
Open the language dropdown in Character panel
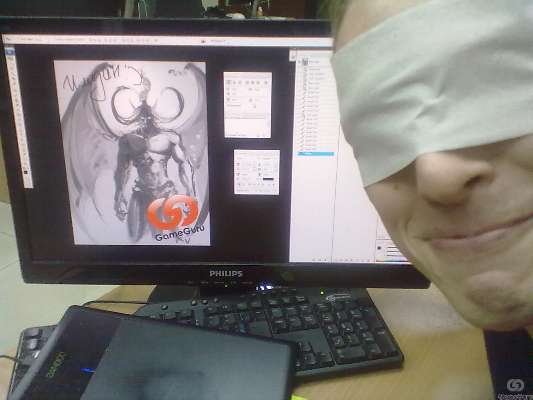(x=246, y=191)
